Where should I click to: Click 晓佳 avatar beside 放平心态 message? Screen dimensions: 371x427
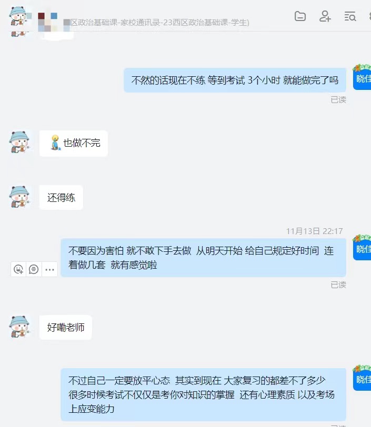[x=362, y=378]
